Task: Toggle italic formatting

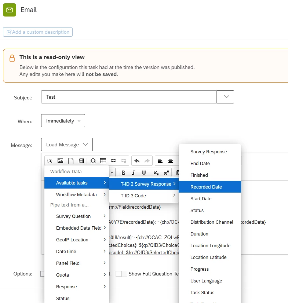Action: (x=134, y=172)
